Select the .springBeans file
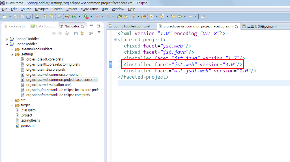 pos(30,120)
